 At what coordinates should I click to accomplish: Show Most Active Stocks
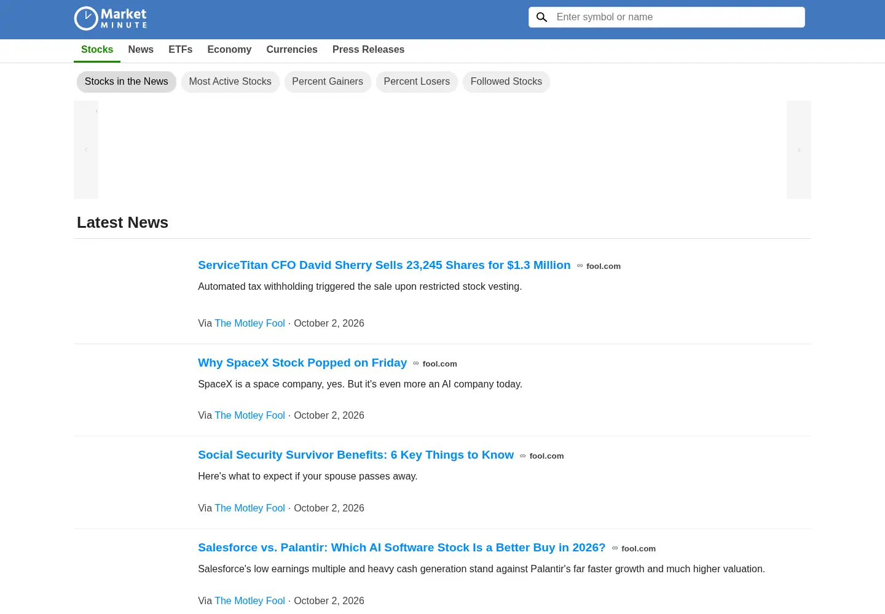230,82
